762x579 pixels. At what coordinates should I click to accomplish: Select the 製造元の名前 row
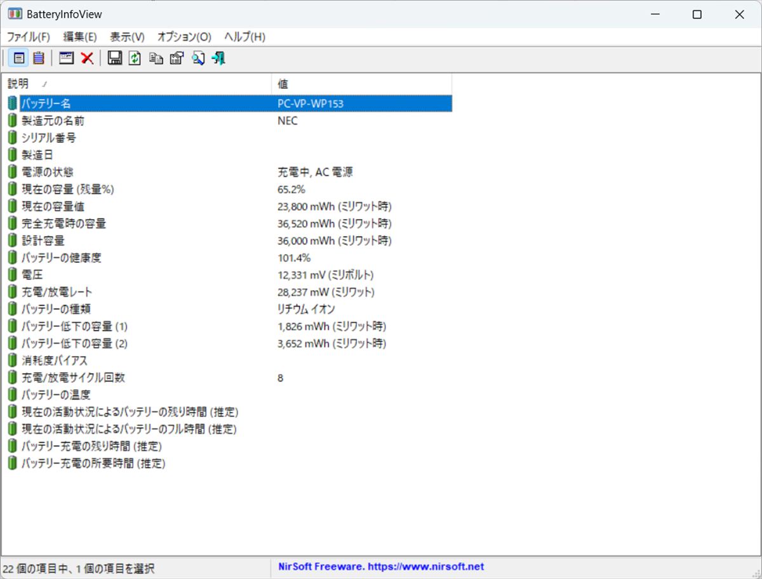pyautogui.click(x=53, y=121)
